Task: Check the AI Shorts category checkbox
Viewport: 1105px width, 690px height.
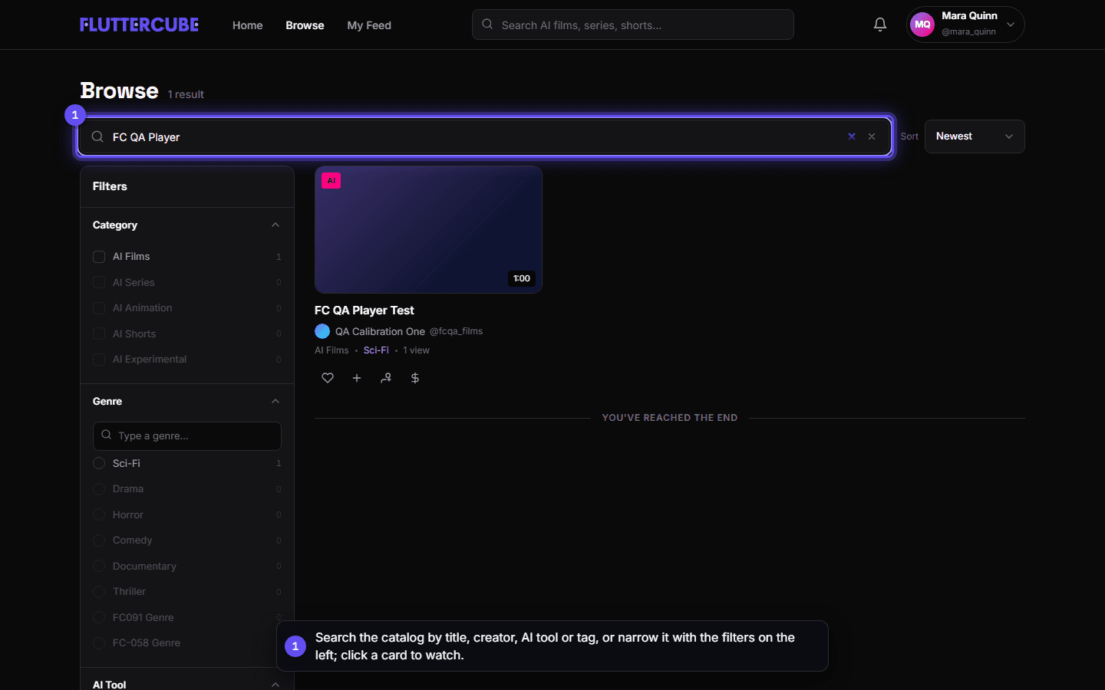Action: tap(99, 333)
